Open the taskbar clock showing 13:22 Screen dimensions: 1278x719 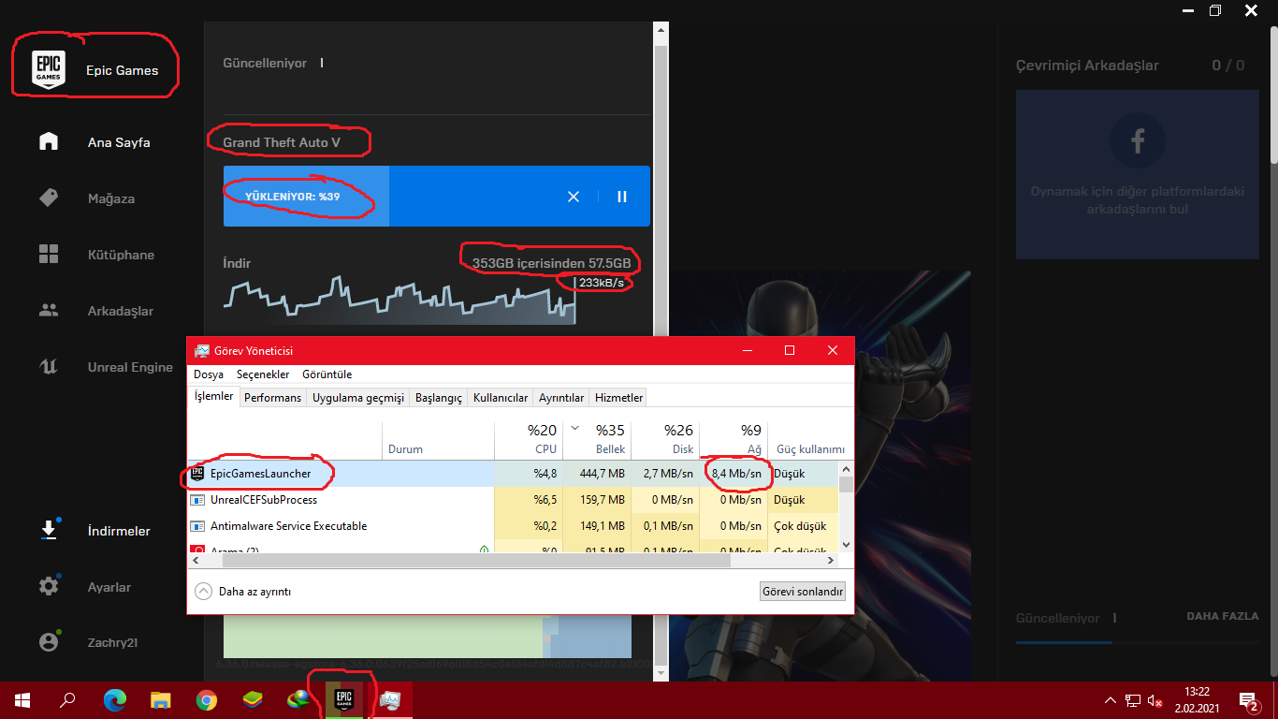pyautogui.click(x=1197, y=700)
